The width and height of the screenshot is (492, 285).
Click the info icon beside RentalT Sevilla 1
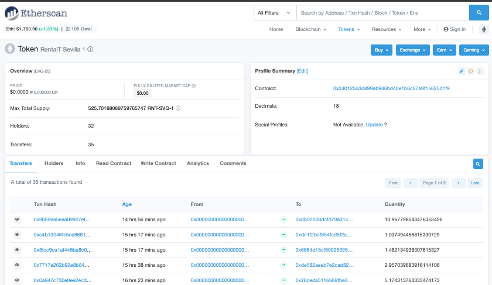(90, 49)
